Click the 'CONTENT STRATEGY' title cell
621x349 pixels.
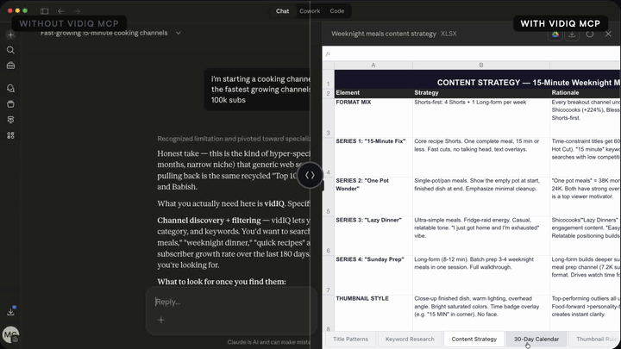pos(477,79)
